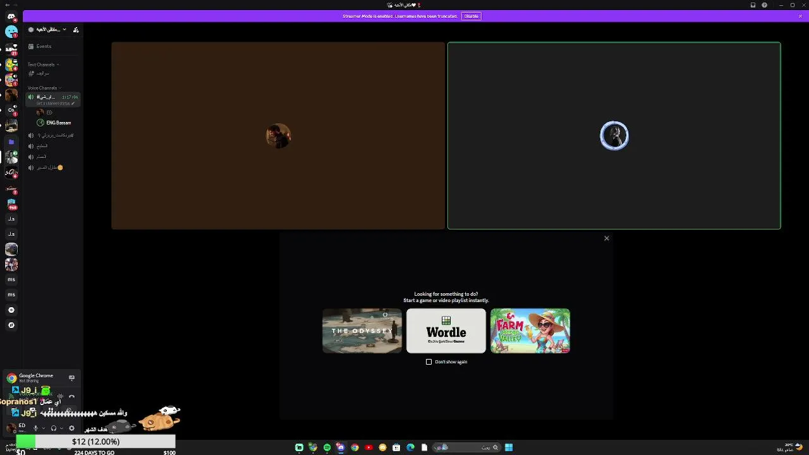Open the hashtag text channel under Text Channels
The height and width of the screenshot is (455, 809).
coord(43,74)
